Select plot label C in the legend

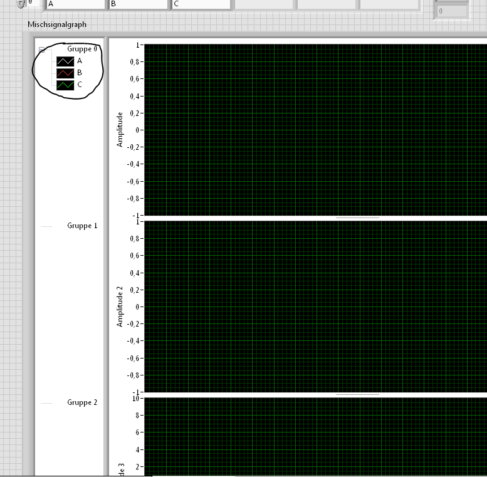[x=80, y=85]
